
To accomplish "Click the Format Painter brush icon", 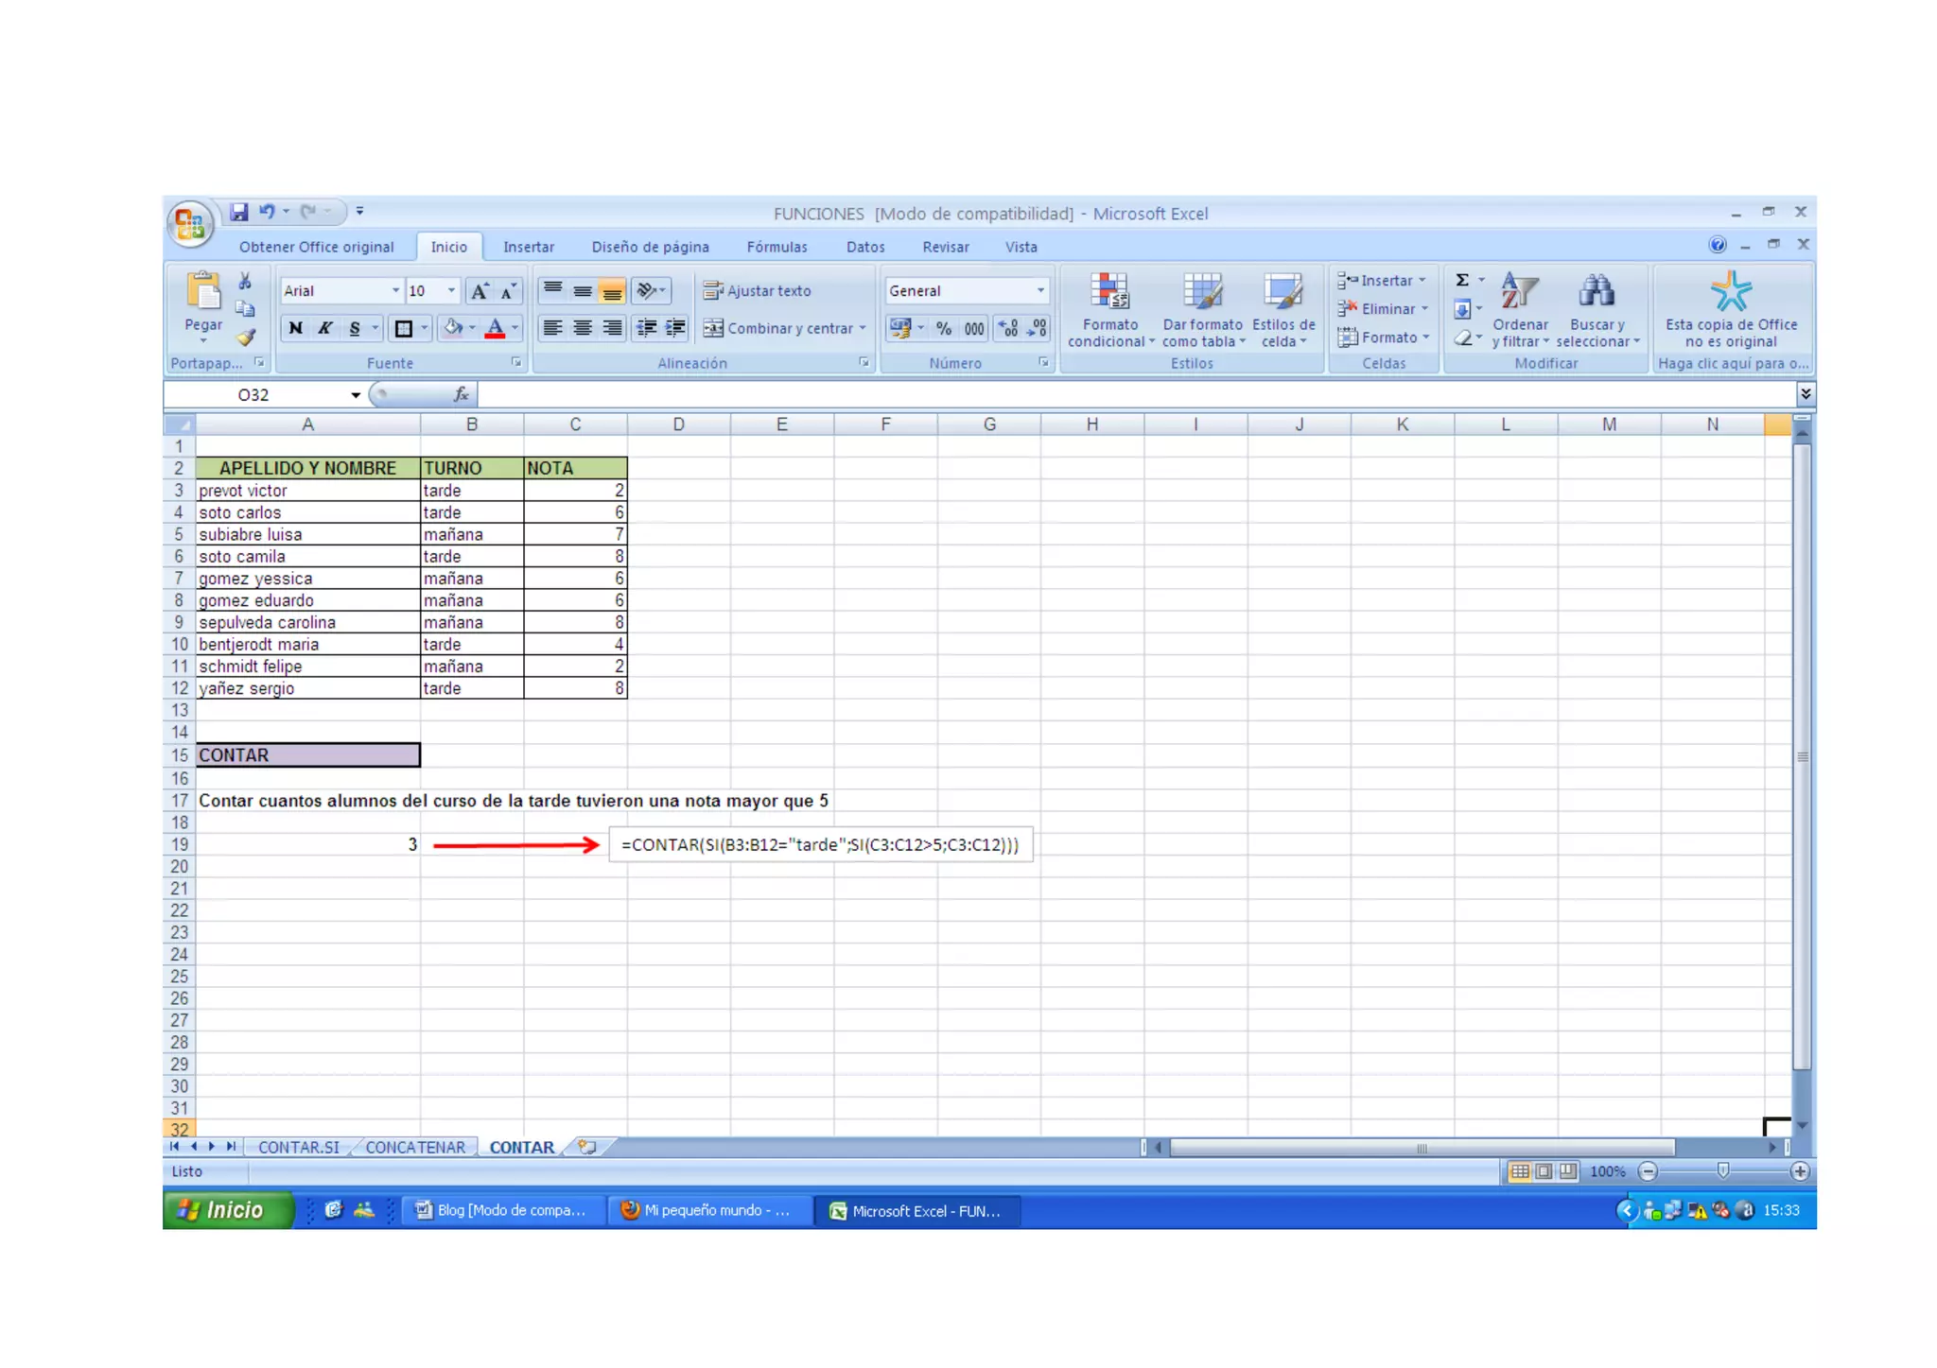I will [246, 338].
